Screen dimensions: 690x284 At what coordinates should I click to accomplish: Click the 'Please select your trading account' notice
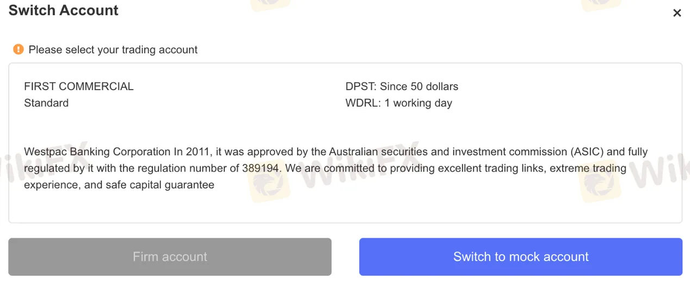pos(113,50)
